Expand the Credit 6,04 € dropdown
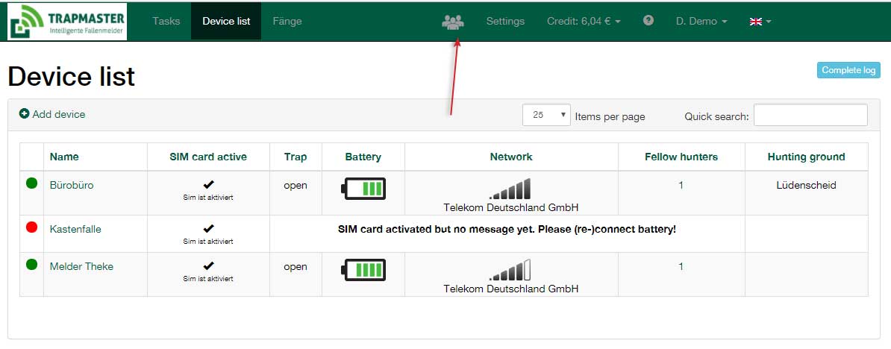Screen dimensions: 891x349 [x=584, y=21]
